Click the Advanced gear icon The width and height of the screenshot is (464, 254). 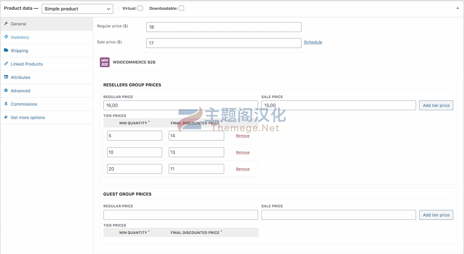6,90
